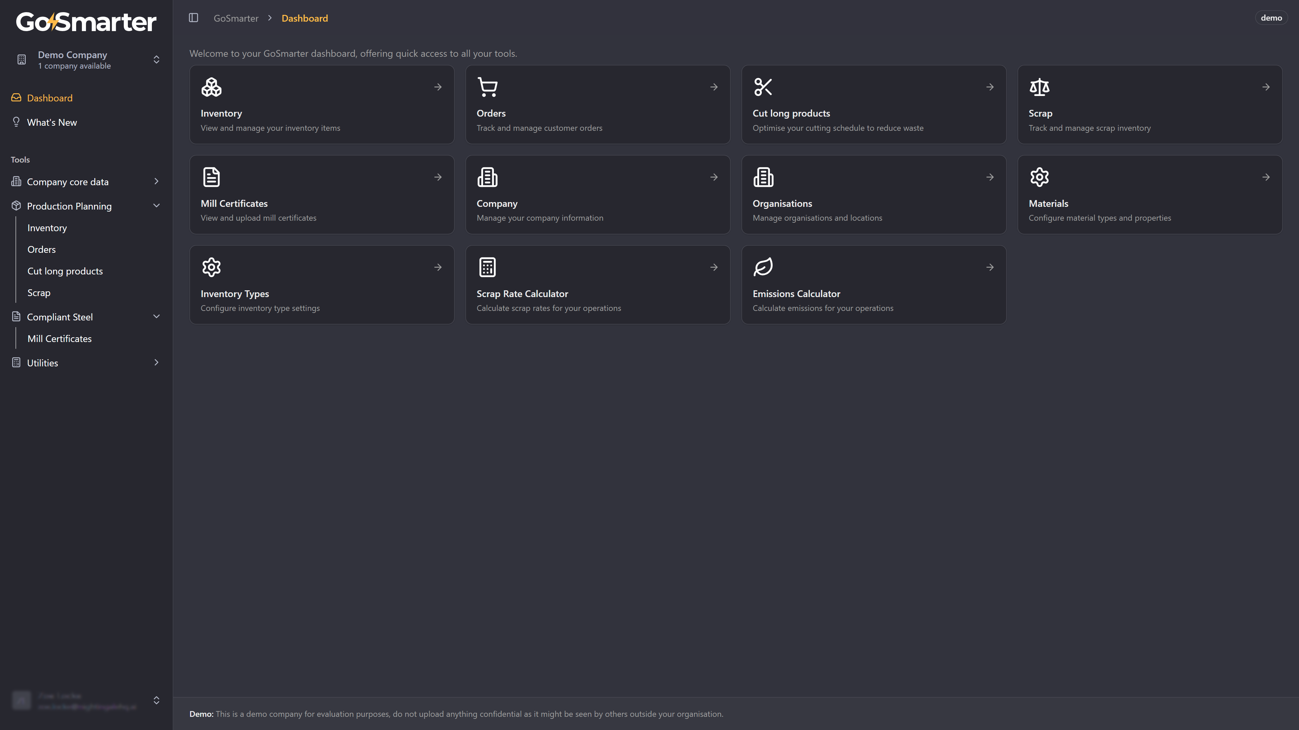Click the Scrap balance scale icon
Image resolution: width=1299 pixels, height=730 pixels.
[x=1039, y=87]
